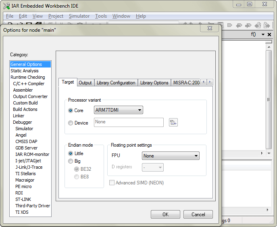Image resolution: width=277 pixels, height=227 pixels.
Task: Open the Library Options tab
Action: click(154, 83)
